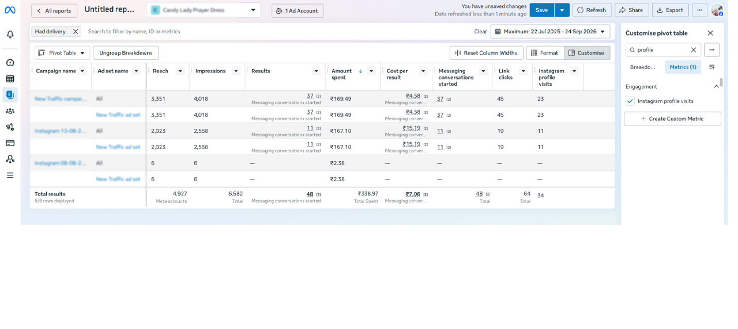This screenshot has width=738, height=329.
Task: Click the Untitled report title
Action: click(110, 10)
